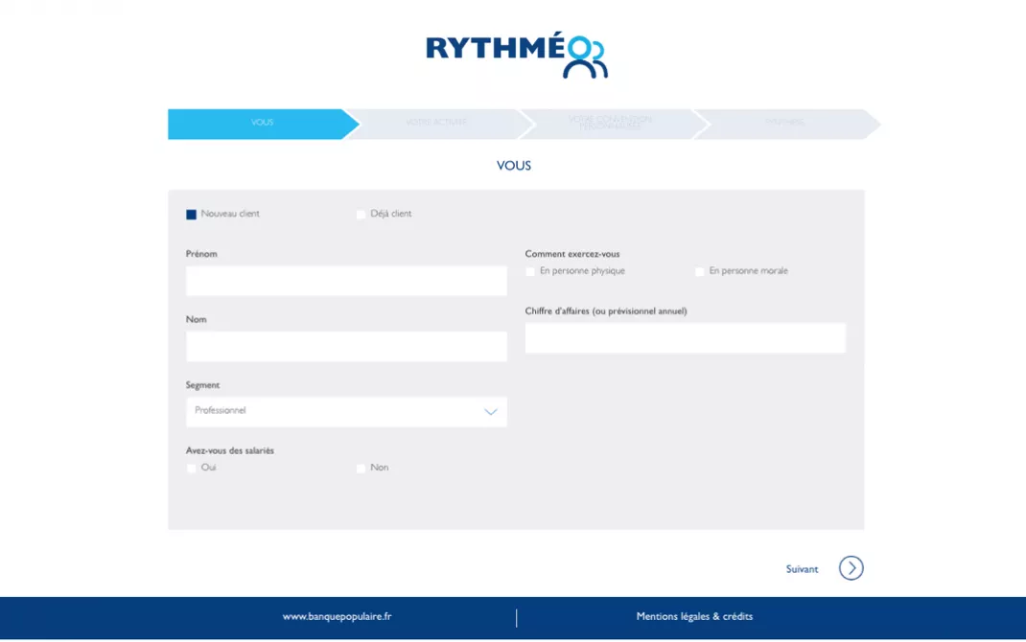Image resolution: width=1026 pixels, height=642 pixels.
Task: Tick the Déjà client checkbox
Action: pyautogui.click(x=361, y=215)
